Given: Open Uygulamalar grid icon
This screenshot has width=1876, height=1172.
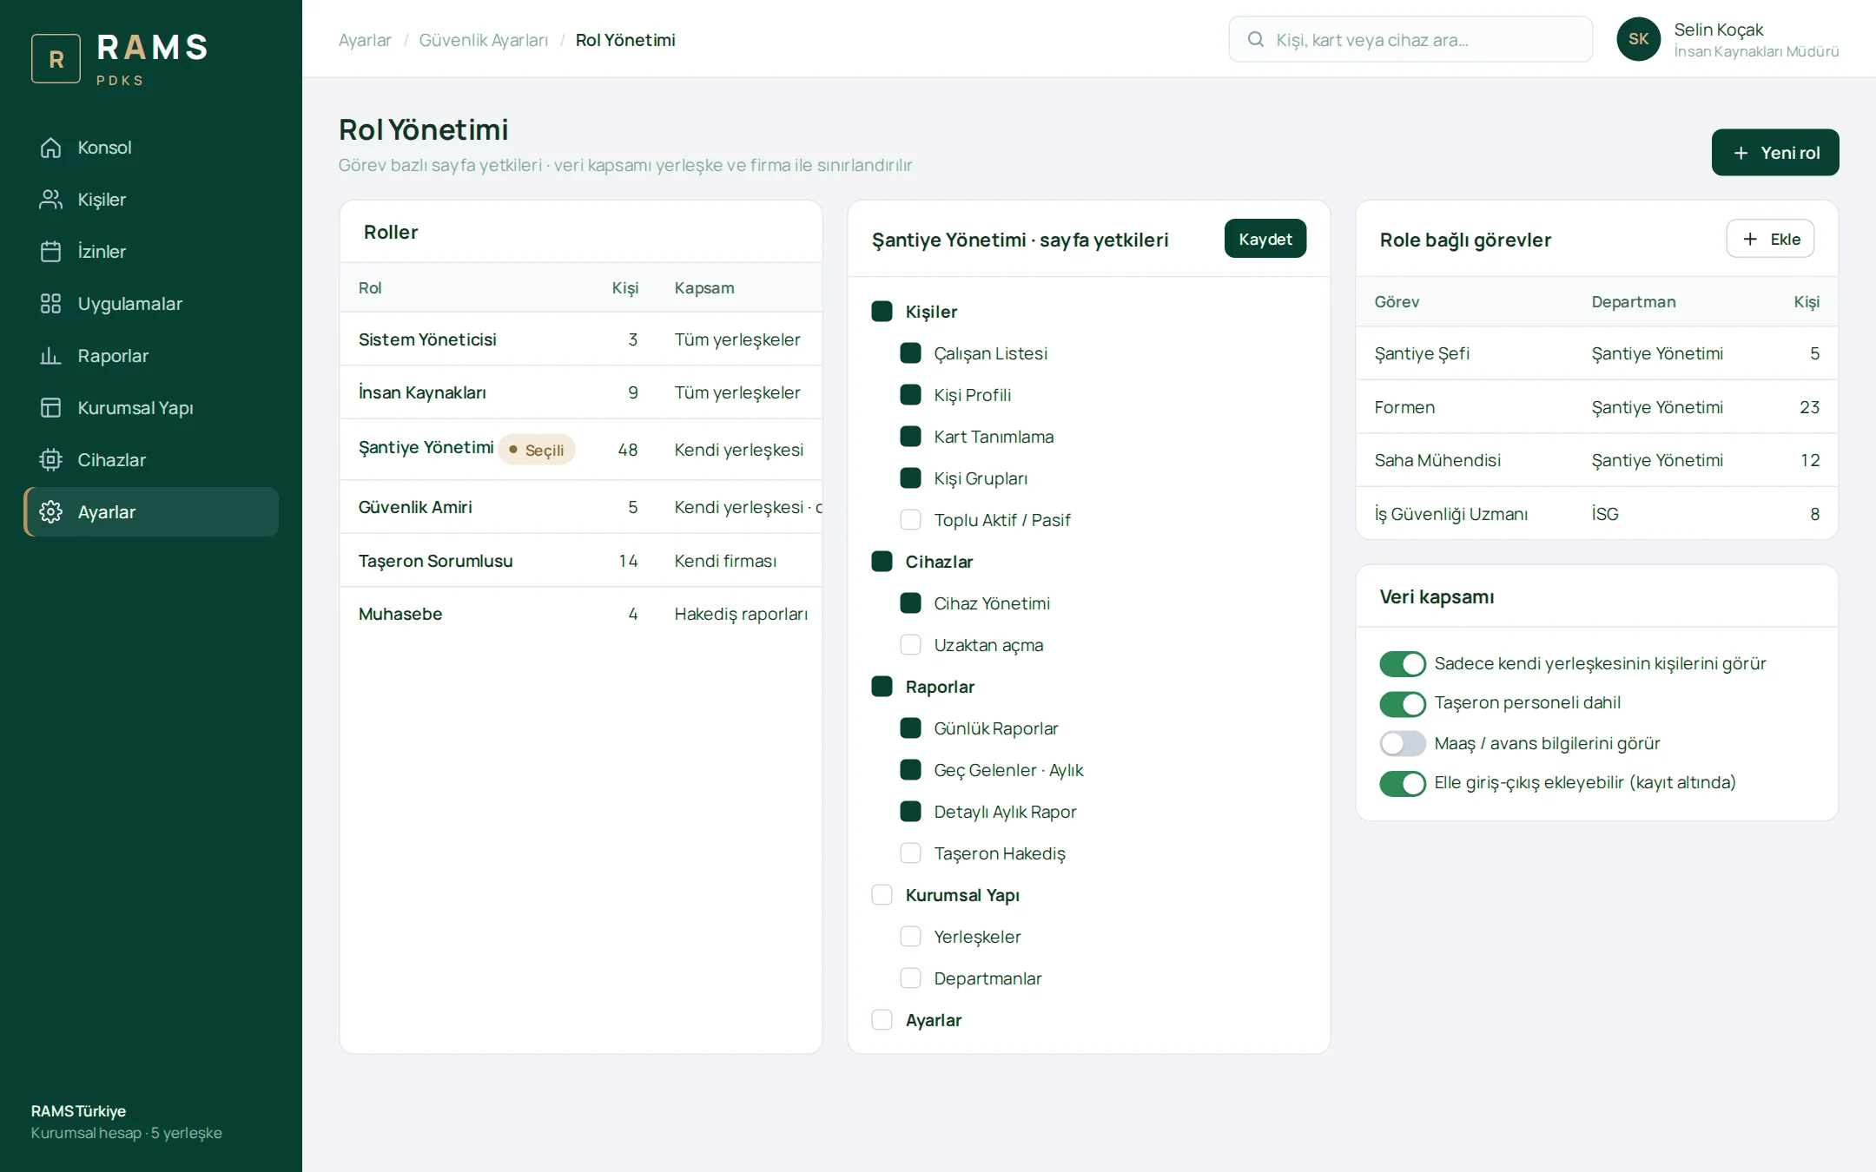Looking at the screenshot, I should pos(51,304).
